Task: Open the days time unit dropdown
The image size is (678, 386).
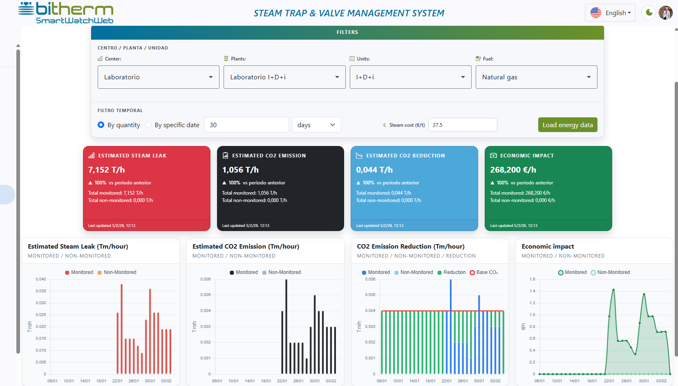Action: click(316, 125)
